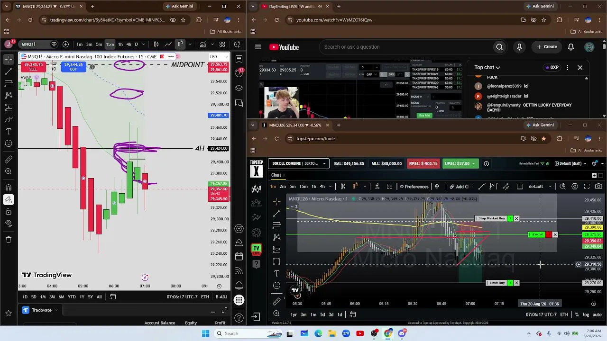Log out using TopstepX exit icon
The width and height of the screenshot is (607, 341).
256,316
